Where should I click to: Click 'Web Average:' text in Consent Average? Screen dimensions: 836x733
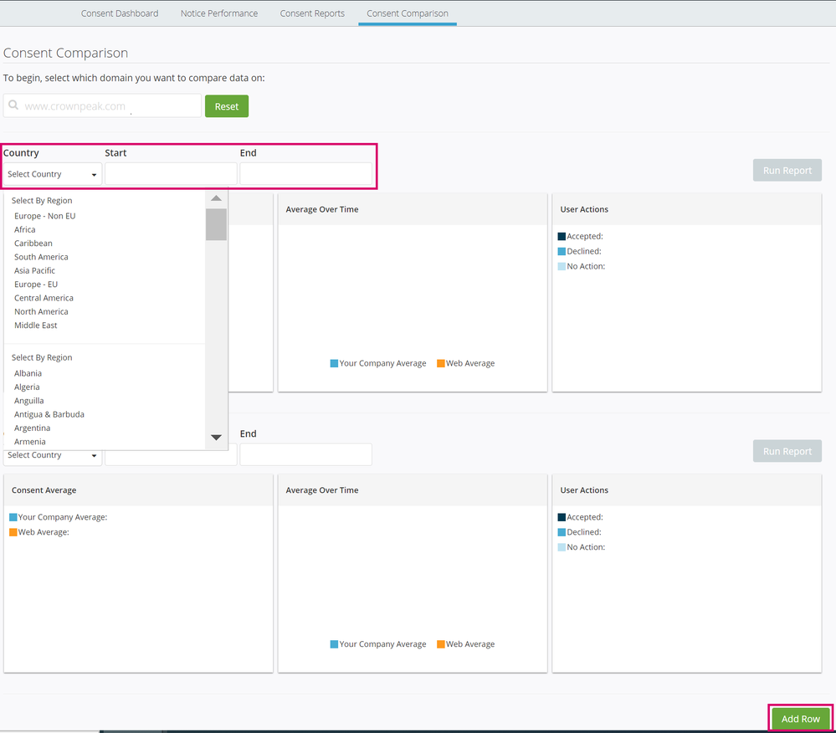[44, 532]
